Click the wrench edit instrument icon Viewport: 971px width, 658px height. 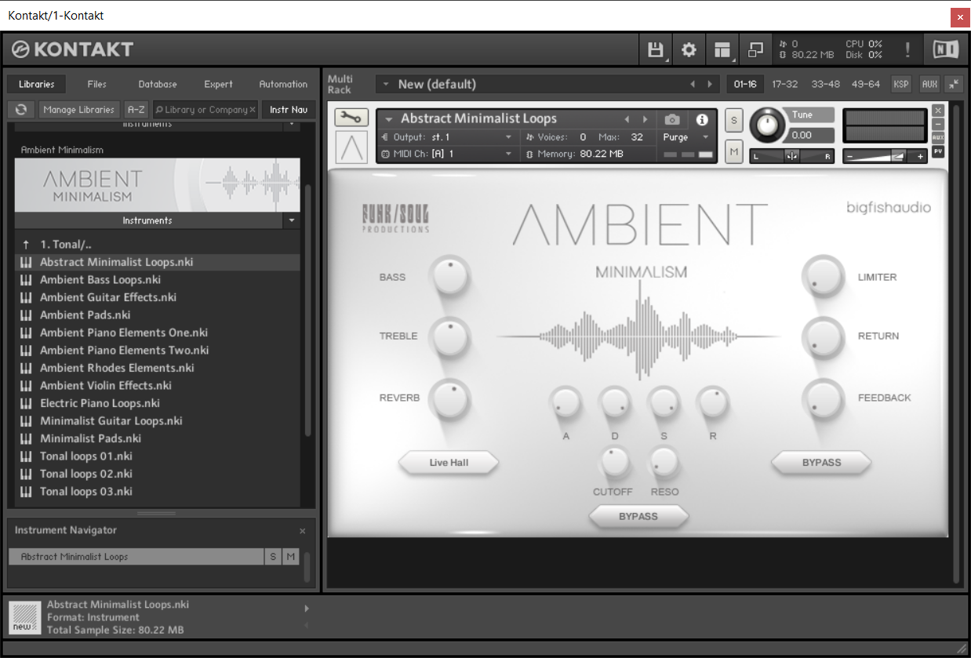(351, 118)
